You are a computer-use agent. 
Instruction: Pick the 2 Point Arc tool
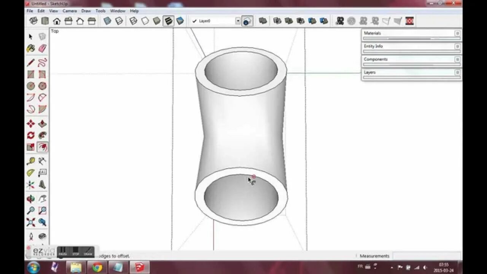point(42,97)
